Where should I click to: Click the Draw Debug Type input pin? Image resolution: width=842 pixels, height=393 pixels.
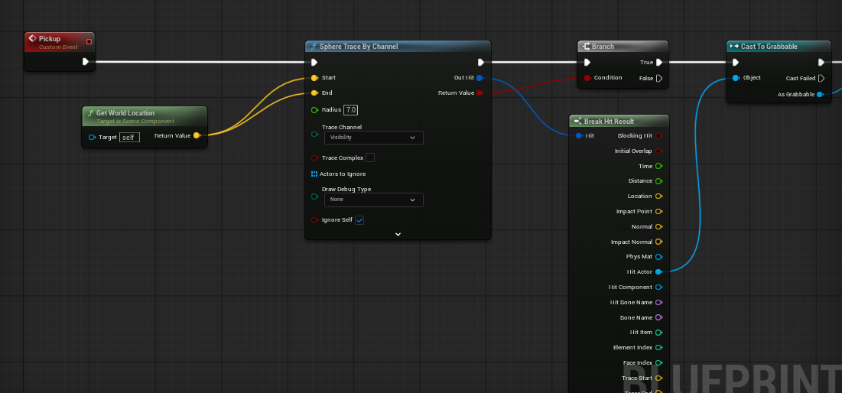[x=314, y=196]
